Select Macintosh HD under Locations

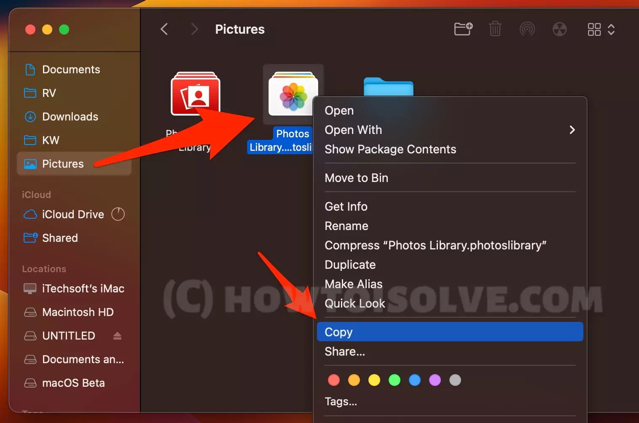(x=78, y=312)
